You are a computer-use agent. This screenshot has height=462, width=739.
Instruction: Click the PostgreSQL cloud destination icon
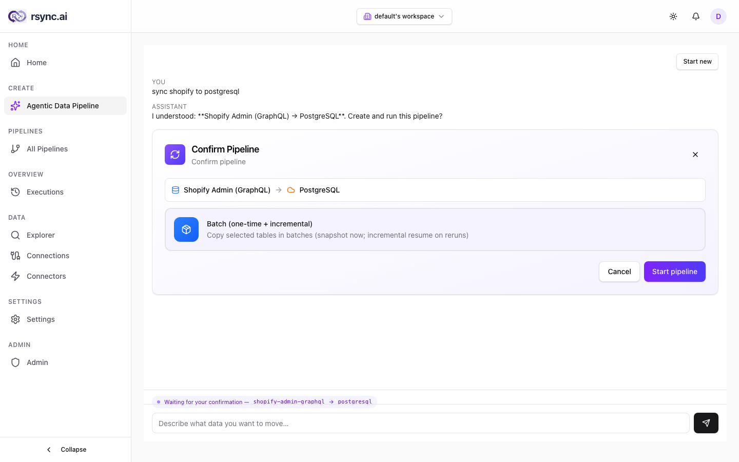291,190
